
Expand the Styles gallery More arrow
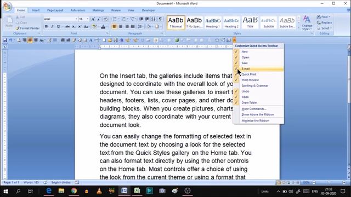pyautogui.click(x=298, y=28)
